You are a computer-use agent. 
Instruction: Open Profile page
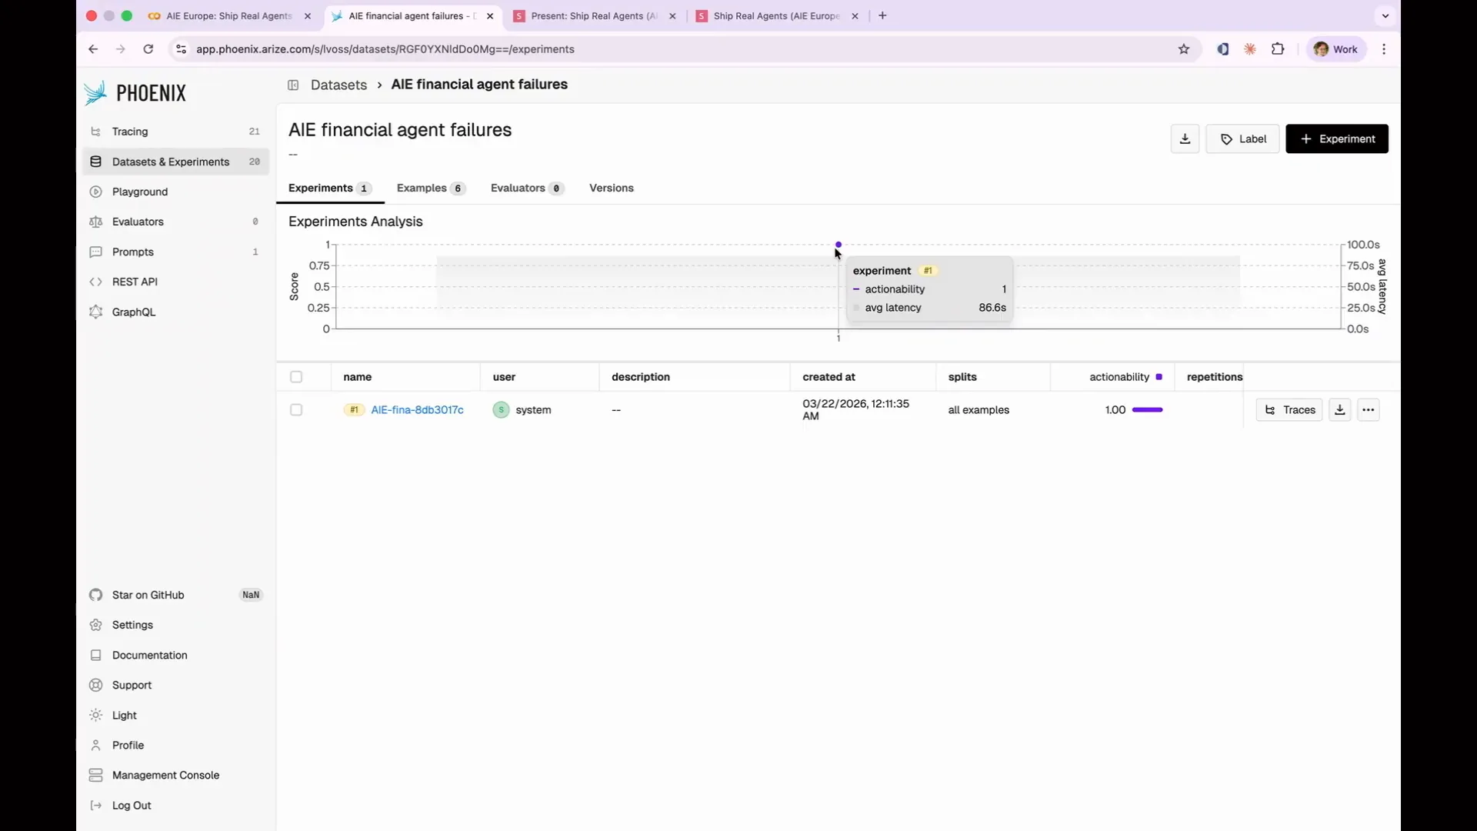point(175,745)
